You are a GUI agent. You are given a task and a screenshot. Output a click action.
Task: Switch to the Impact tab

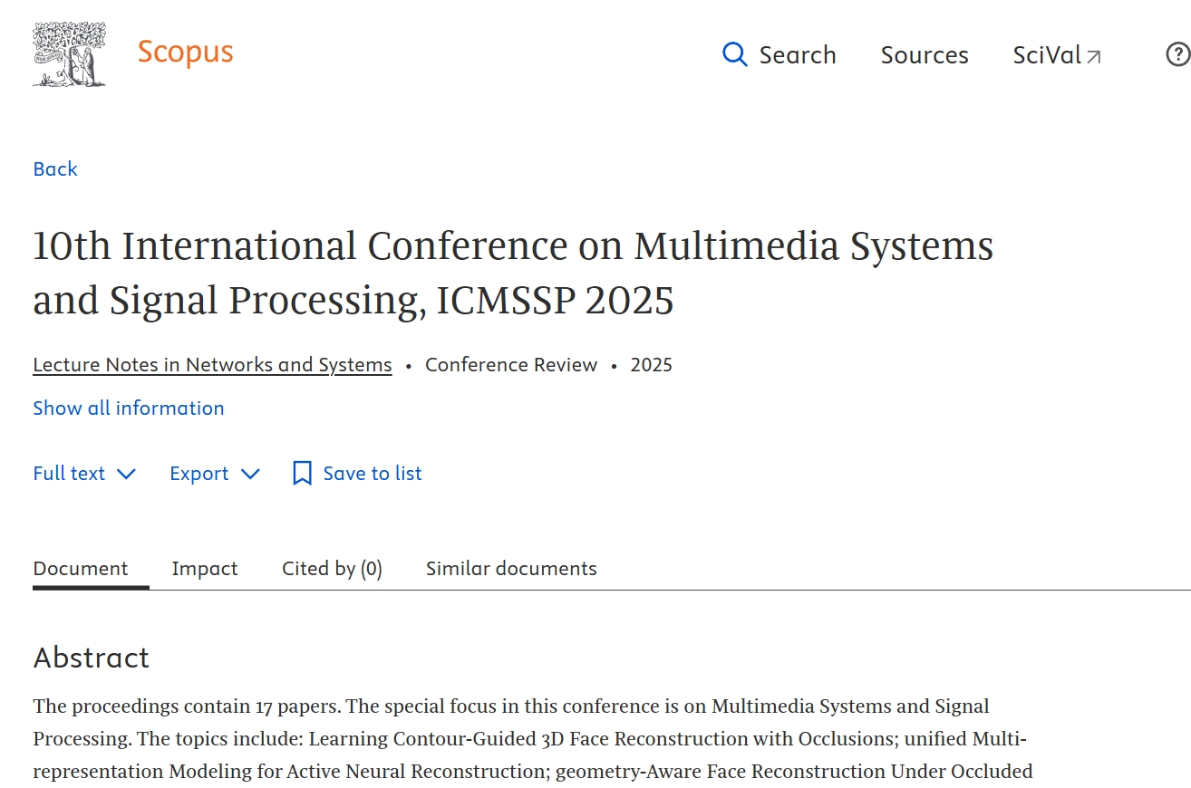click(x=204, y=569)
